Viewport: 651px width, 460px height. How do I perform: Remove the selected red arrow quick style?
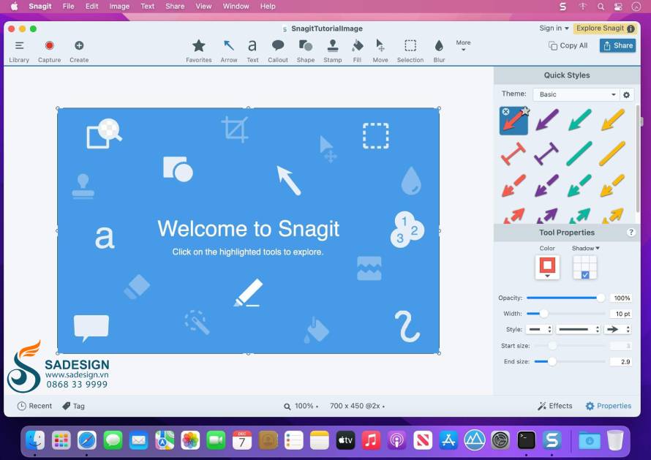(505, 111)
